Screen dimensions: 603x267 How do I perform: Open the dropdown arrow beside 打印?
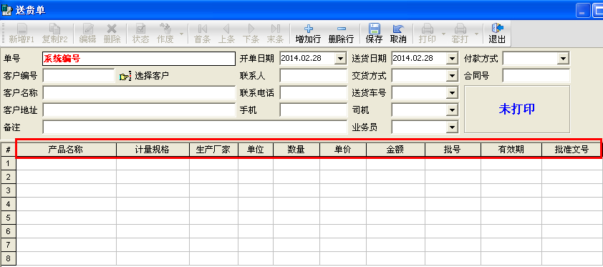443,34
